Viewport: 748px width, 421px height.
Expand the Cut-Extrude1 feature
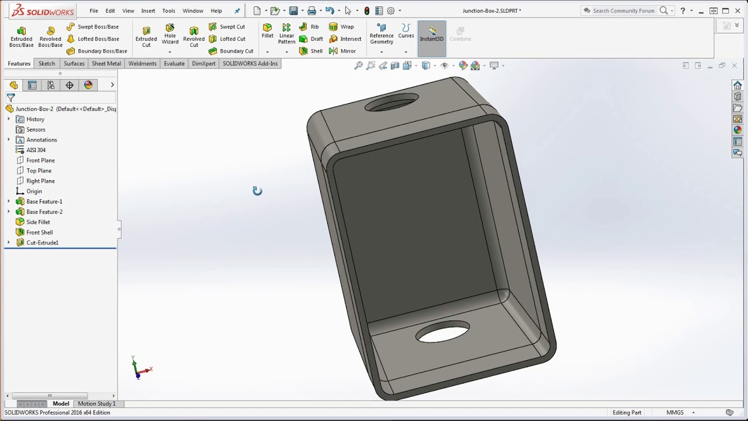click(9, 242)
